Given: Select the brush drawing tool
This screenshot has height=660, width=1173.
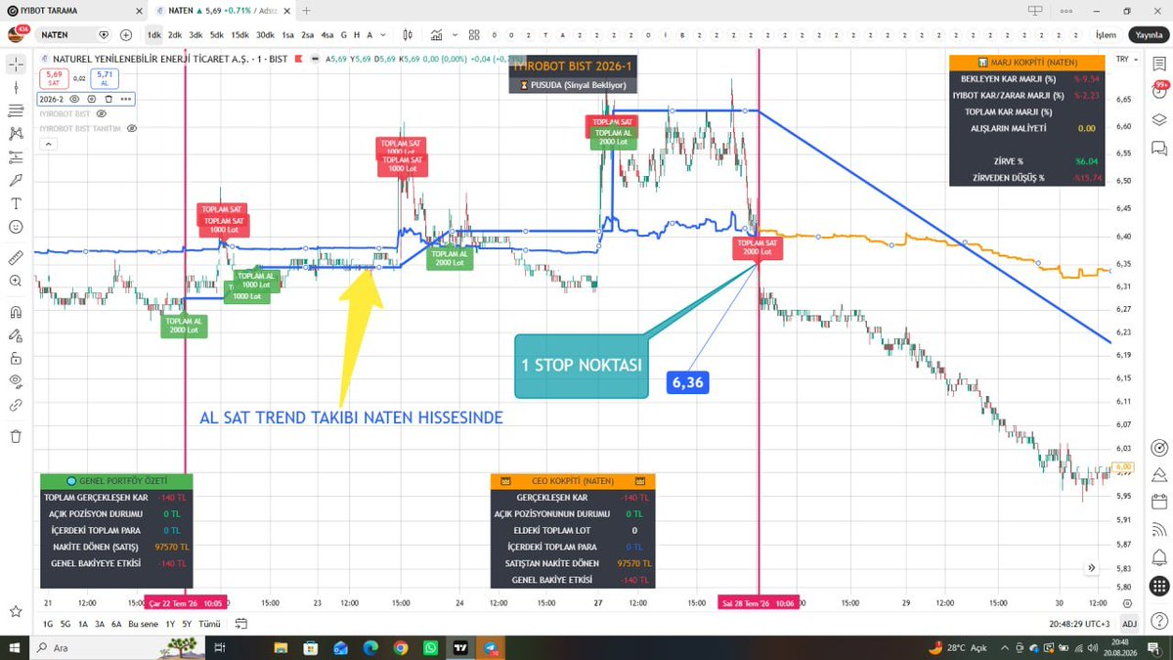Looking at the screenshot, I should (16, 180).
